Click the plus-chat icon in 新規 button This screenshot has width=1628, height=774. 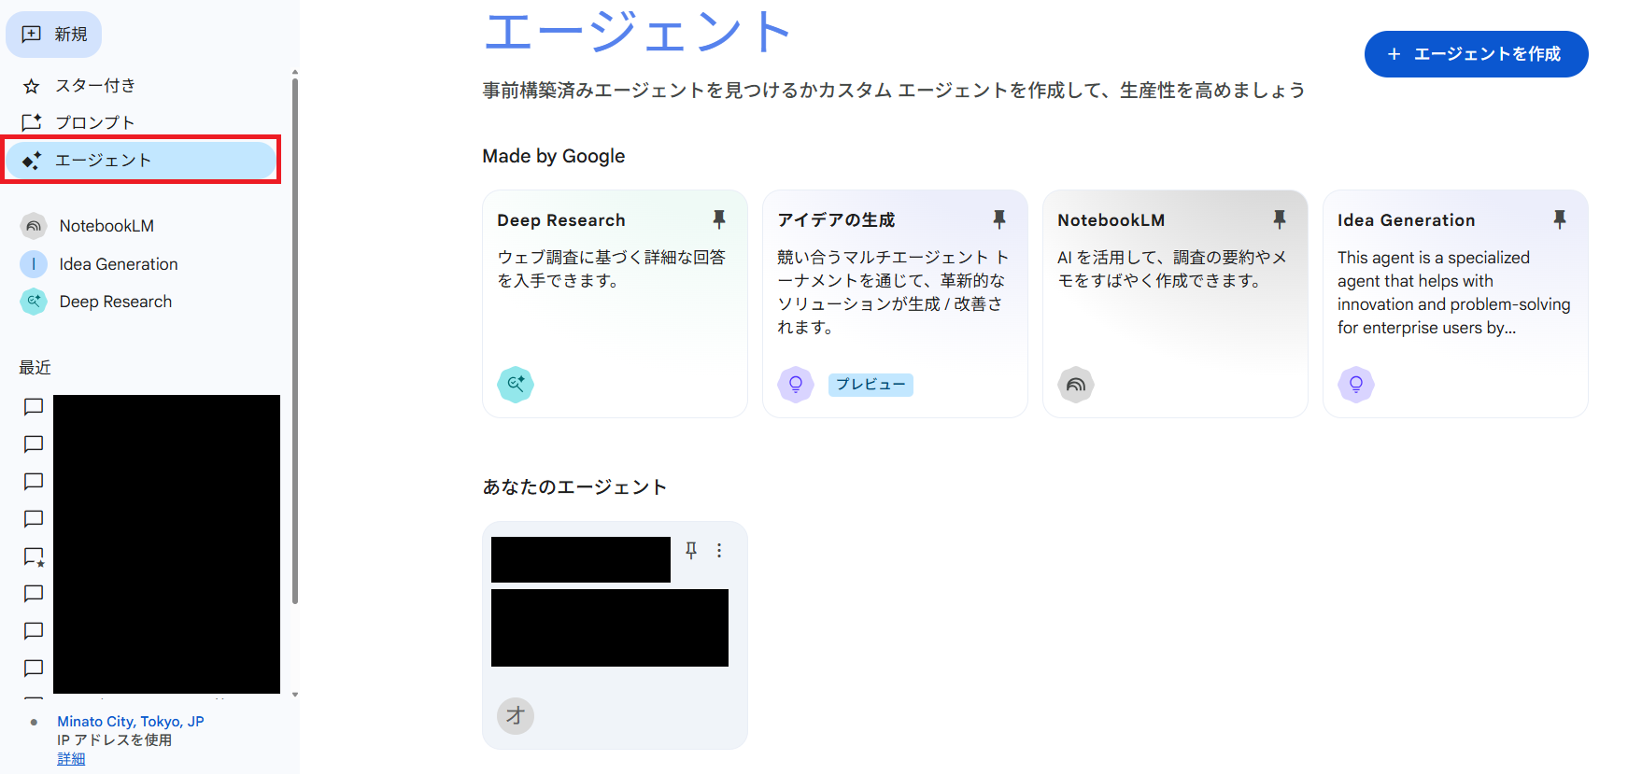tap(32, 35)
